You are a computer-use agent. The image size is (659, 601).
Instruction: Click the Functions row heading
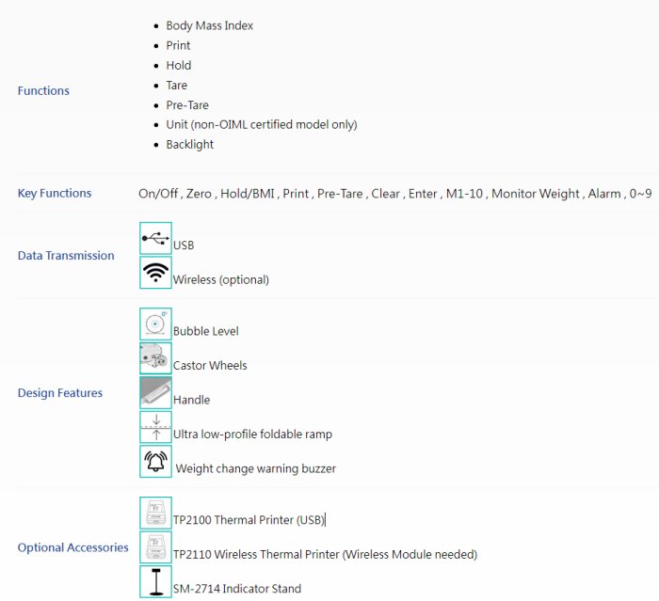click(43, 91)
